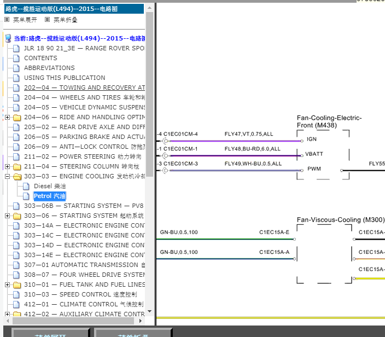
Task: Click page icon of 303-14A row
Action: 16,225
